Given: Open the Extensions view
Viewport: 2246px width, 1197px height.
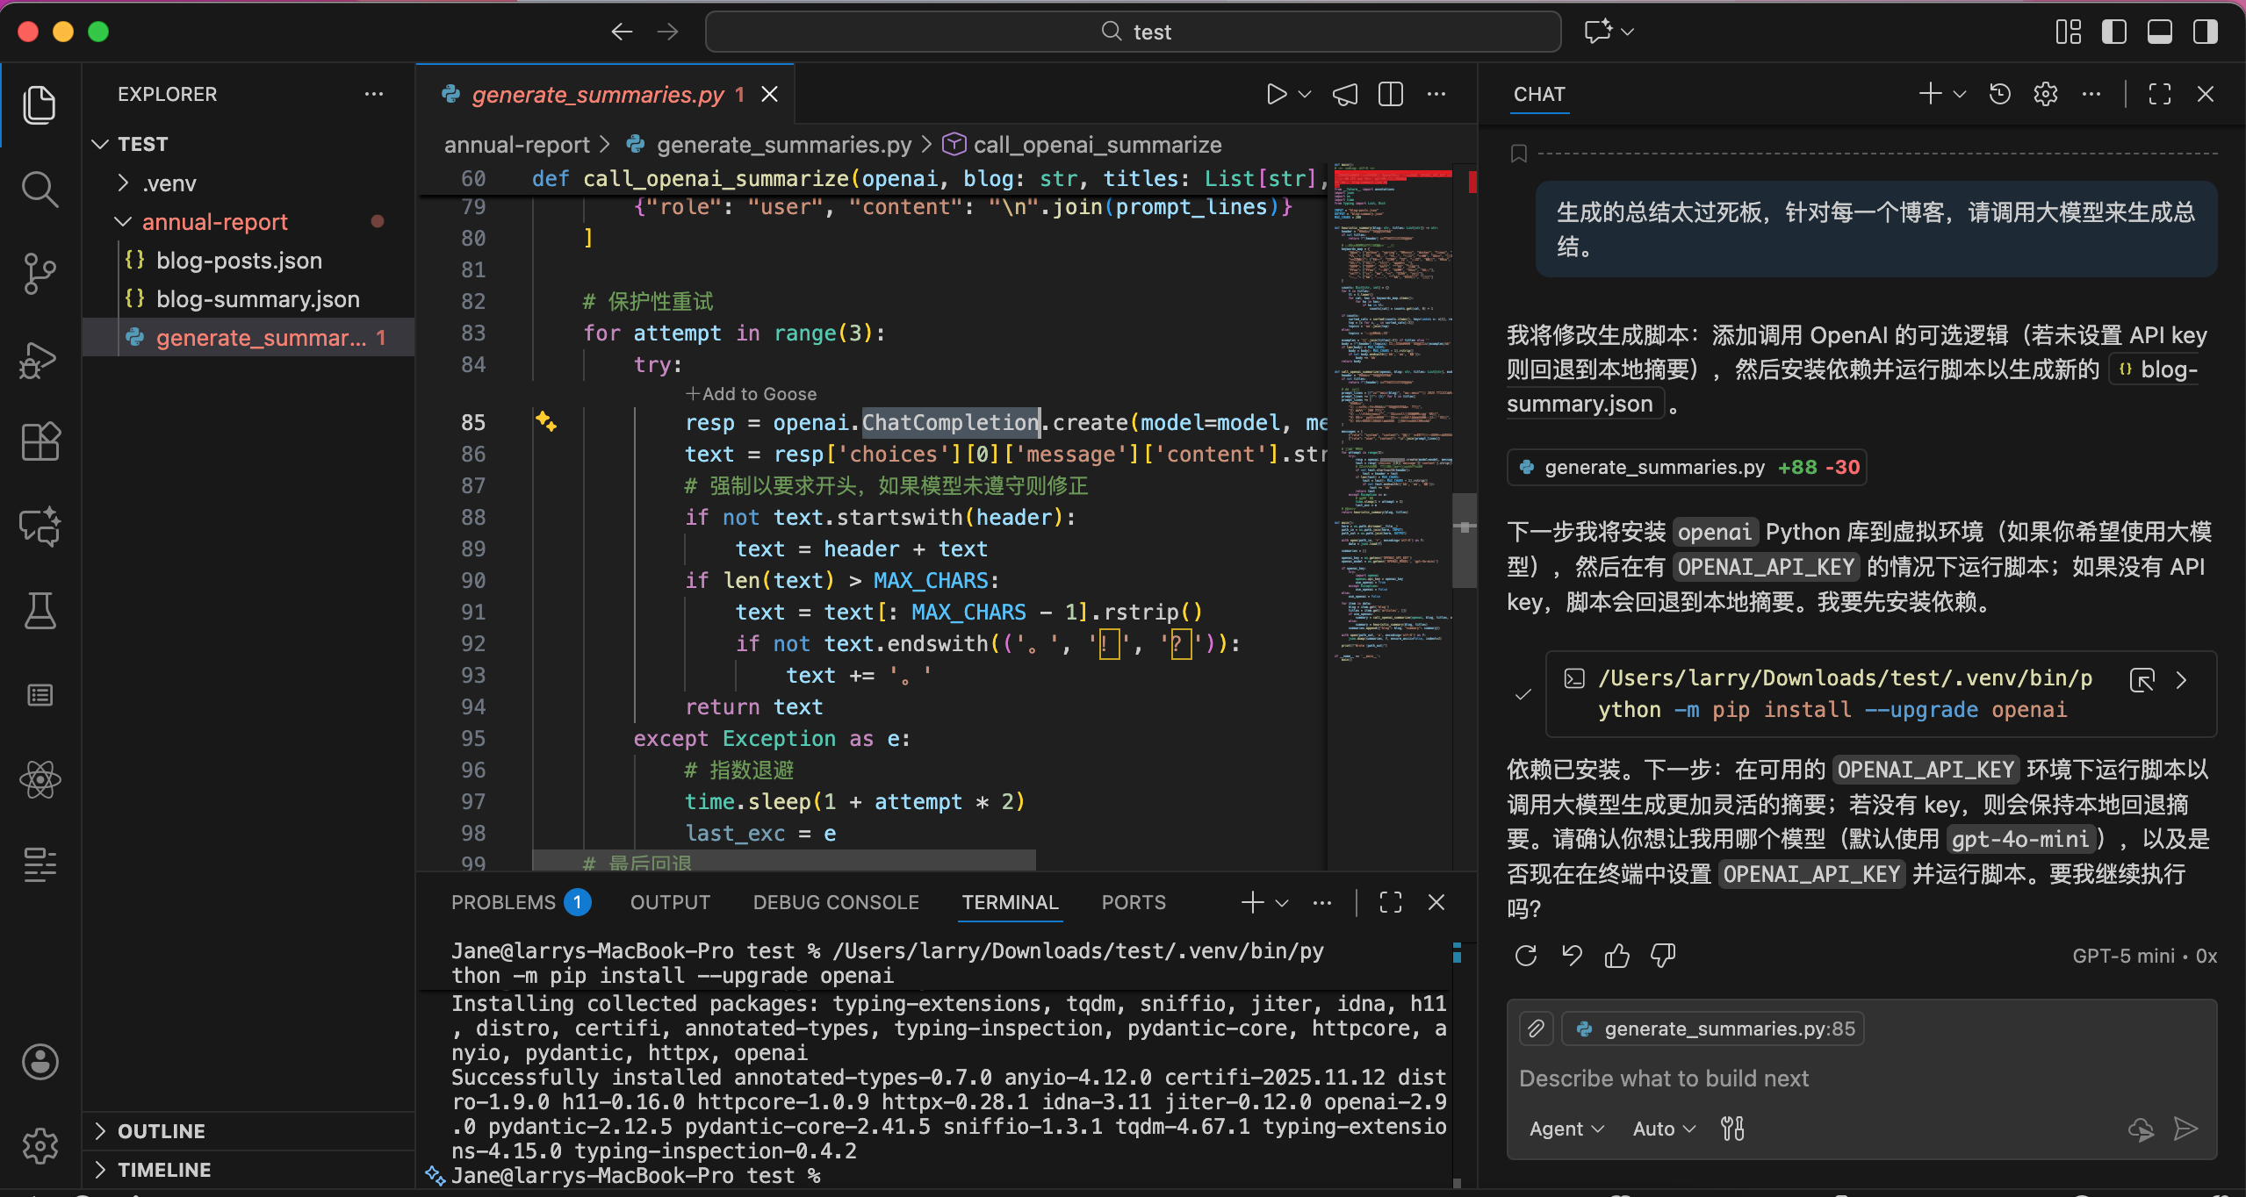Looking at the screenshot, I should pos(40,441).
